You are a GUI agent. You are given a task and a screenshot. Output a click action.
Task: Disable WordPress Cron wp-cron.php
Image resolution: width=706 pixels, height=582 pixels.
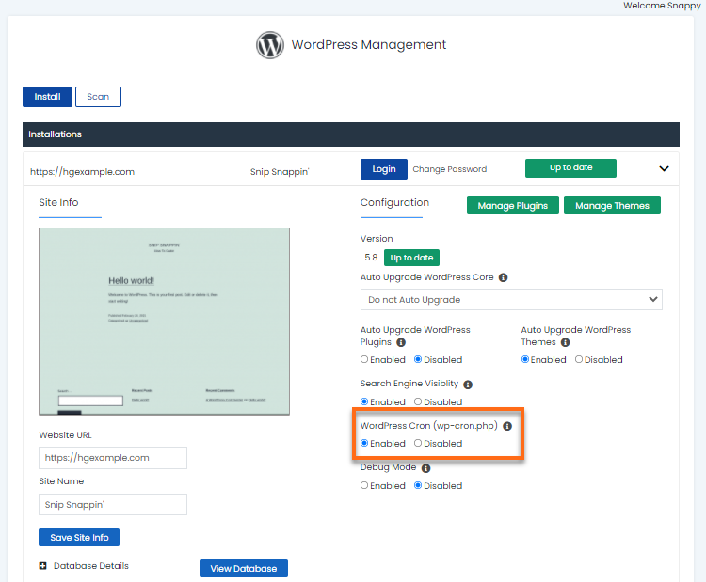(418, 443)
